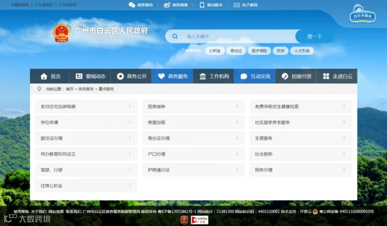Expand the 疫苗接种 row arrow
This screenshot has width=387, height=226.
tap(237, 106)
